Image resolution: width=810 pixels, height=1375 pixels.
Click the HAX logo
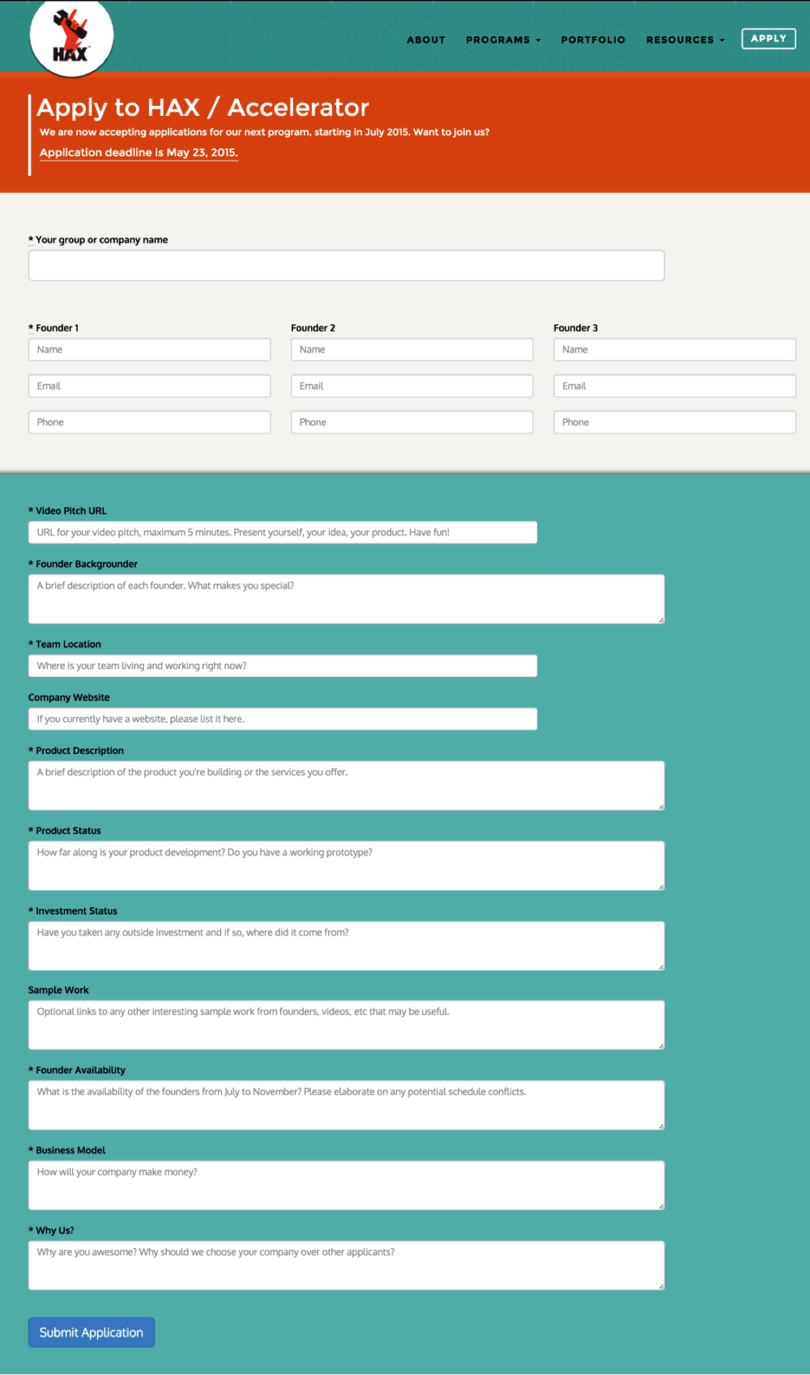coord(71,36)
